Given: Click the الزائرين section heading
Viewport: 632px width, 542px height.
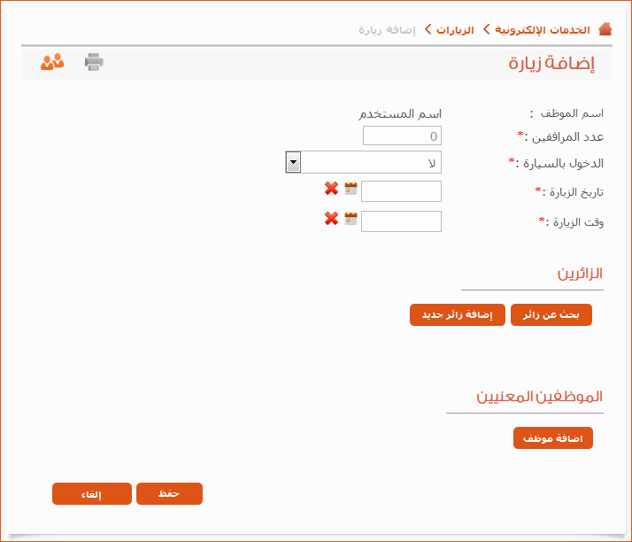Looking at the screenshot, I should click(x=580, y=273).
